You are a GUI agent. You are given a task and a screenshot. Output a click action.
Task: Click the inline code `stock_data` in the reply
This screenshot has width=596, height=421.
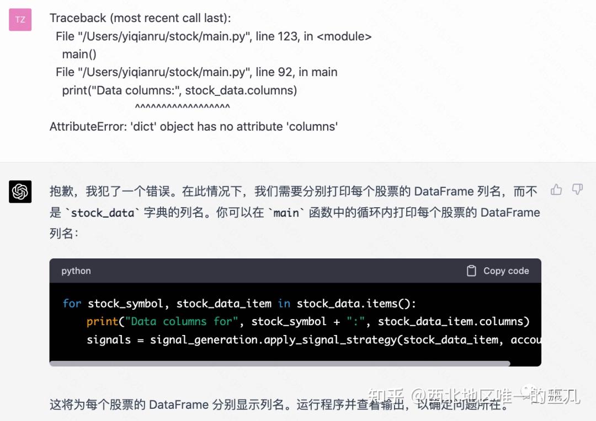click(102, 213)
